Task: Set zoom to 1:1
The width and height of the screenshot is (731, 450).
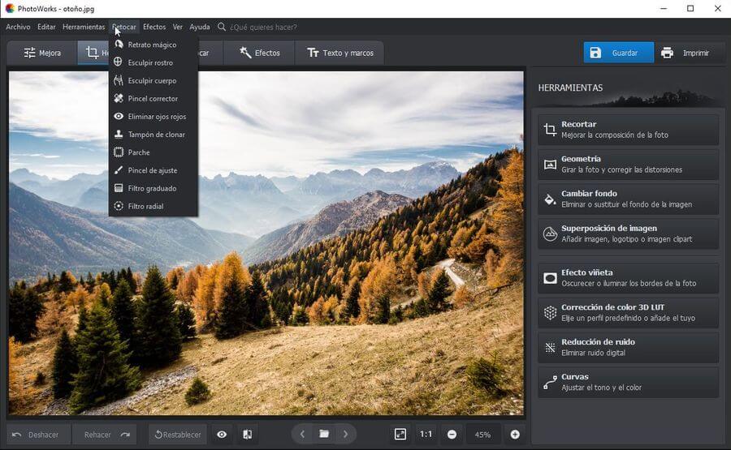Action: tap(426, 434)
